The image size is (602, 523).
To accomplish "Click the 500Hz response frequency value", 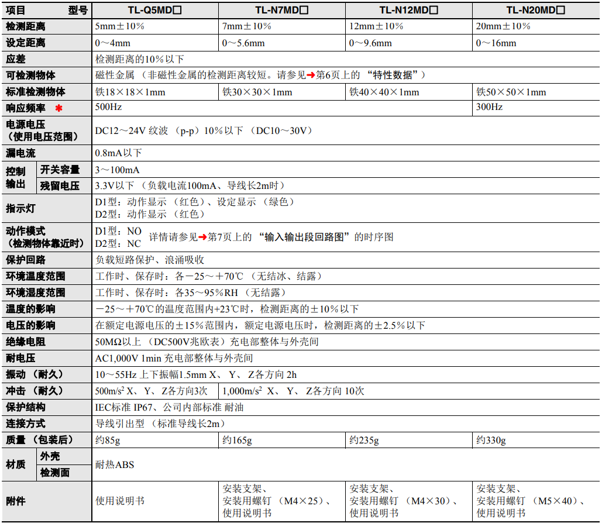I will click(109, 106).
